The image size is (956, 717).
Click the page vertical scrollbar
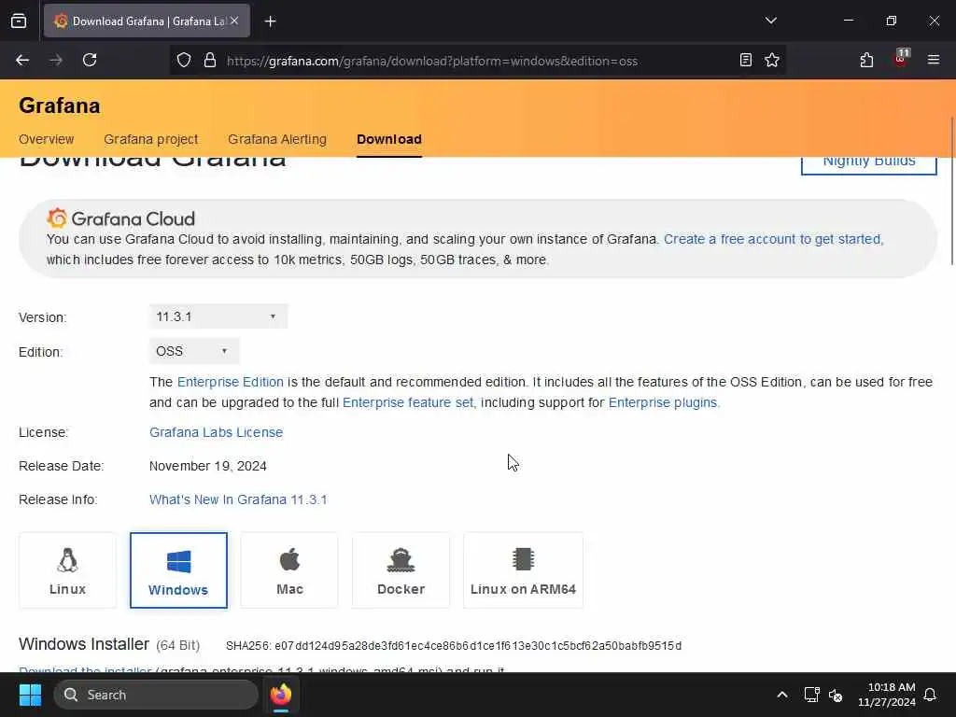(951, 190)
